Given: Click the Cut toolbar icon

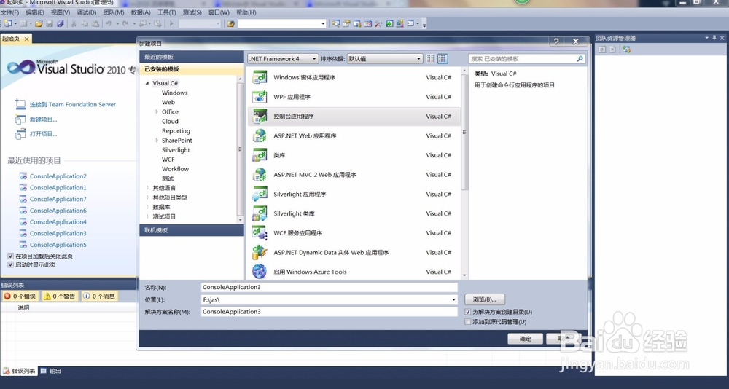Looking at the screenshot, I should [74, 23].
